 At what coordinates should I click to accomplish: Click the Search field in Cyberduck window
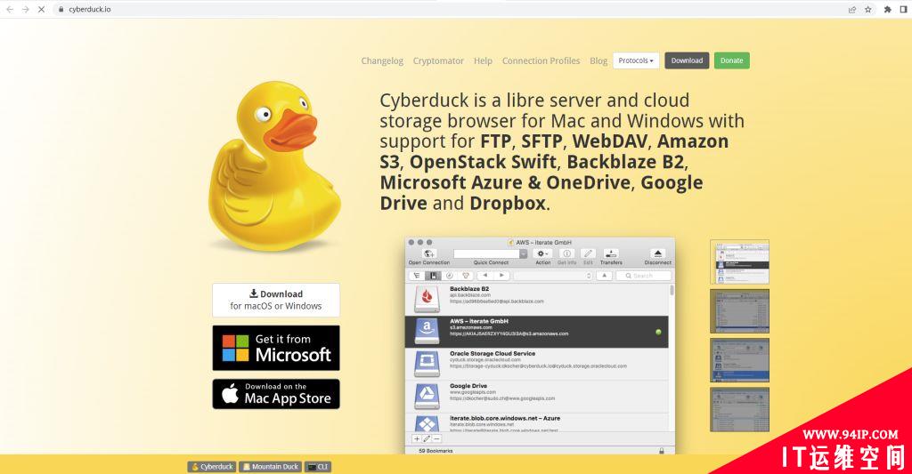(643, 276)
